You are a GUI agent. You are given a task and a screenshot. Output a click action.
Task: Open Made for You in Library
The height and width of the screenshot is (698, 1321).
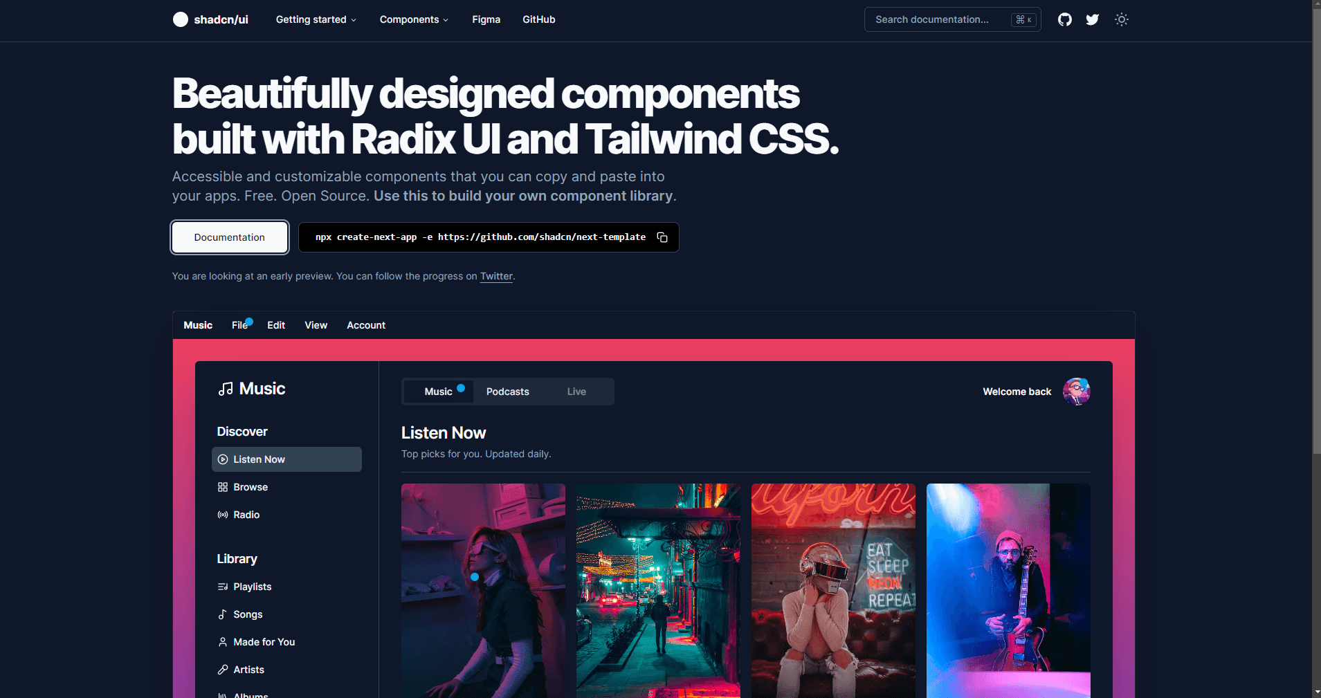tap(286, 642)
